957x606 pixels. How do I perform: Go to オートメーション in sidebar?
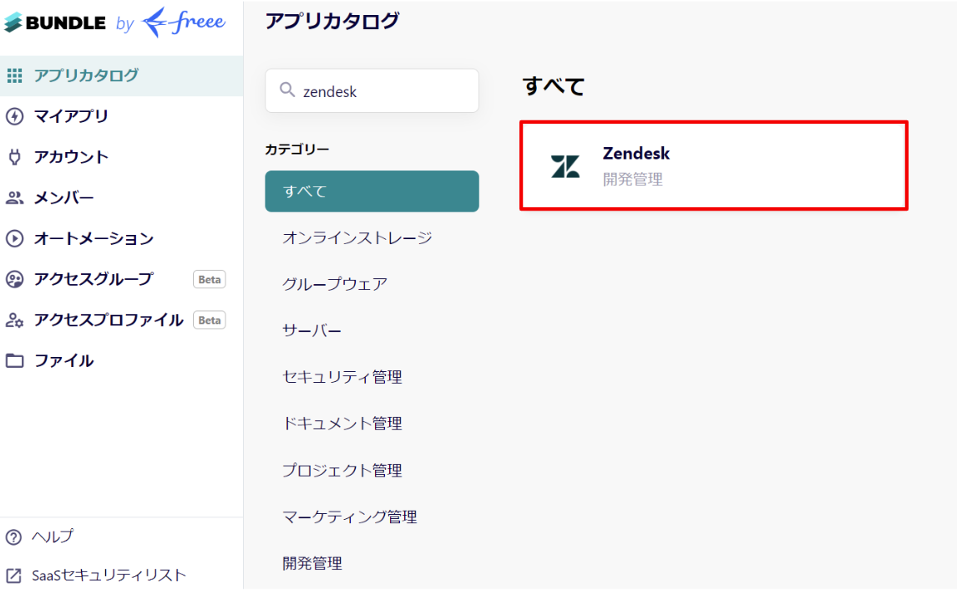tap(94, 239)
